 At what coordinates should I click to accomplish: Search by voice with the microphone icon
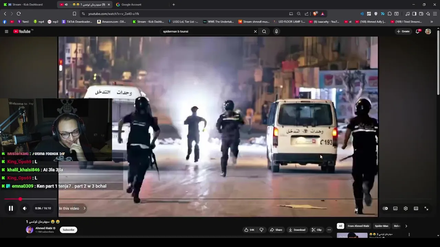coord(276,31)
